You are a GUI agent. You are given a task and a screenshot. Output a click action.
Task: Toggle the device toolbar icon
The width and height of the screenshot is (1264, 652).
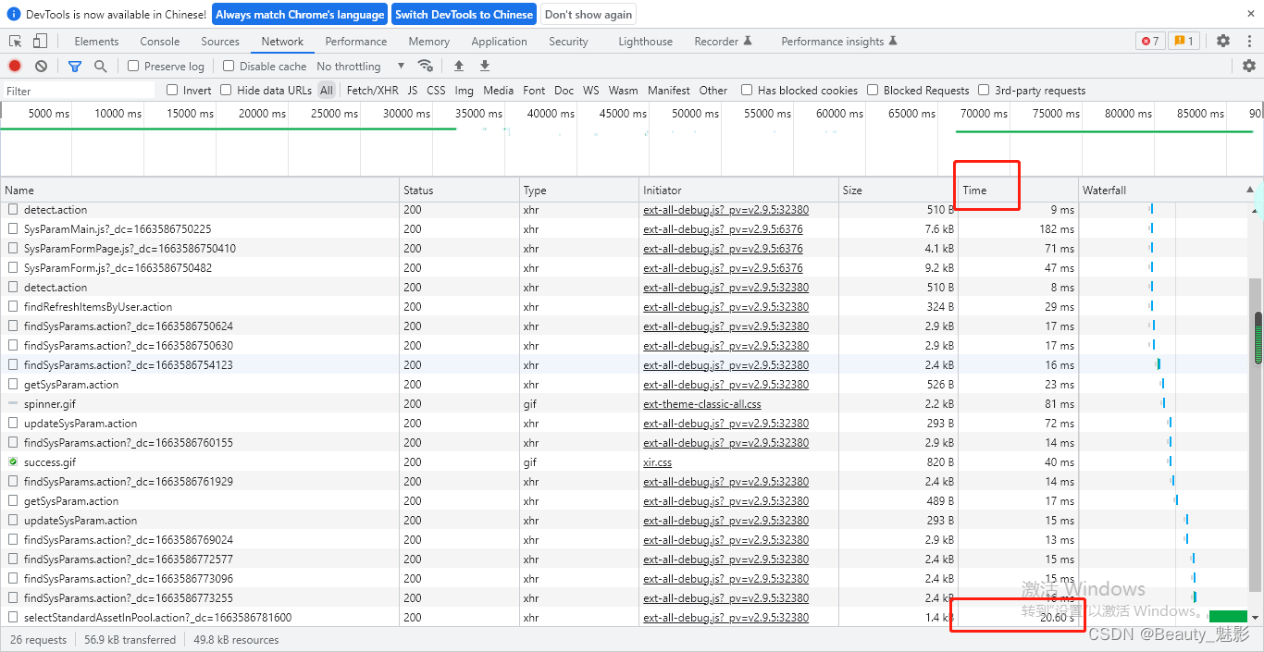point(40,42)
